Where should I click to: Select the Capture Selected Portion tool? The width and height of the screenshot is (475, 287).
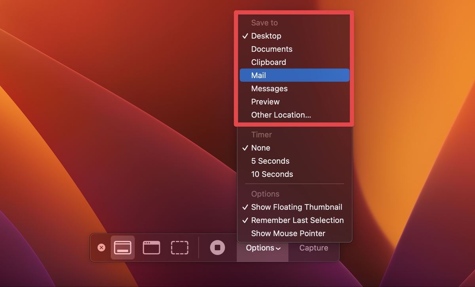179,248
